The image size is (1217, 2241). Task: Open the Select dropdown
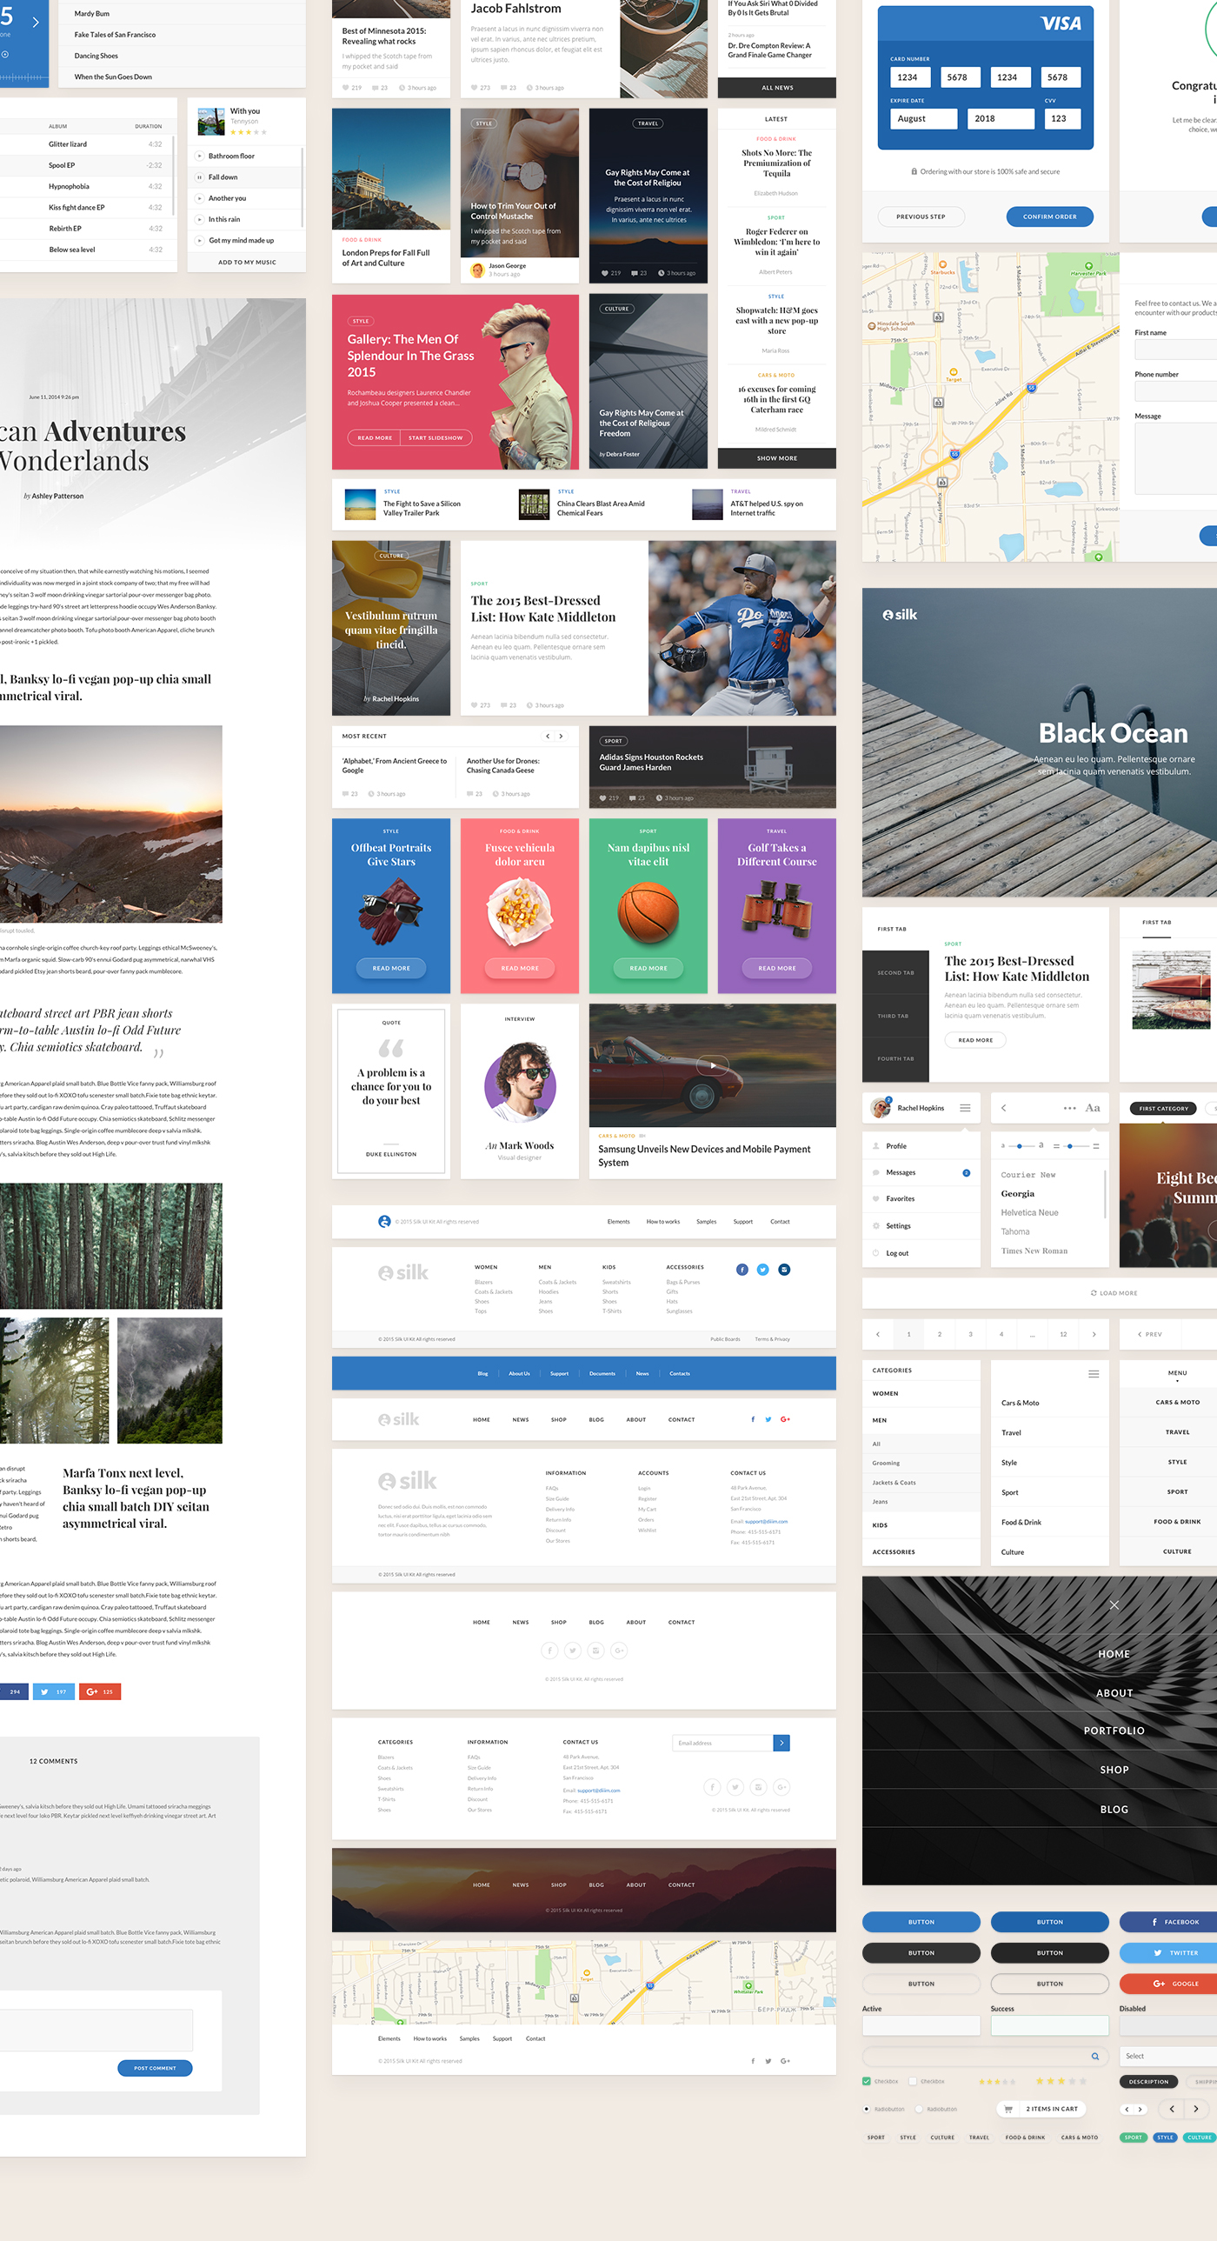pos(1168,2056)
